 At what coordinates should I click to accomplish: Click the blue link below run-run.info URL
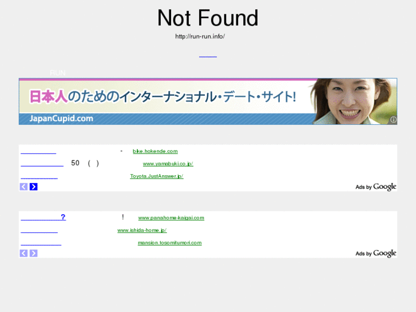[x=208, y=56]
